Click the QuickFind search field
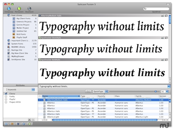This screenshot has height=133, width=174. (156, 9)
